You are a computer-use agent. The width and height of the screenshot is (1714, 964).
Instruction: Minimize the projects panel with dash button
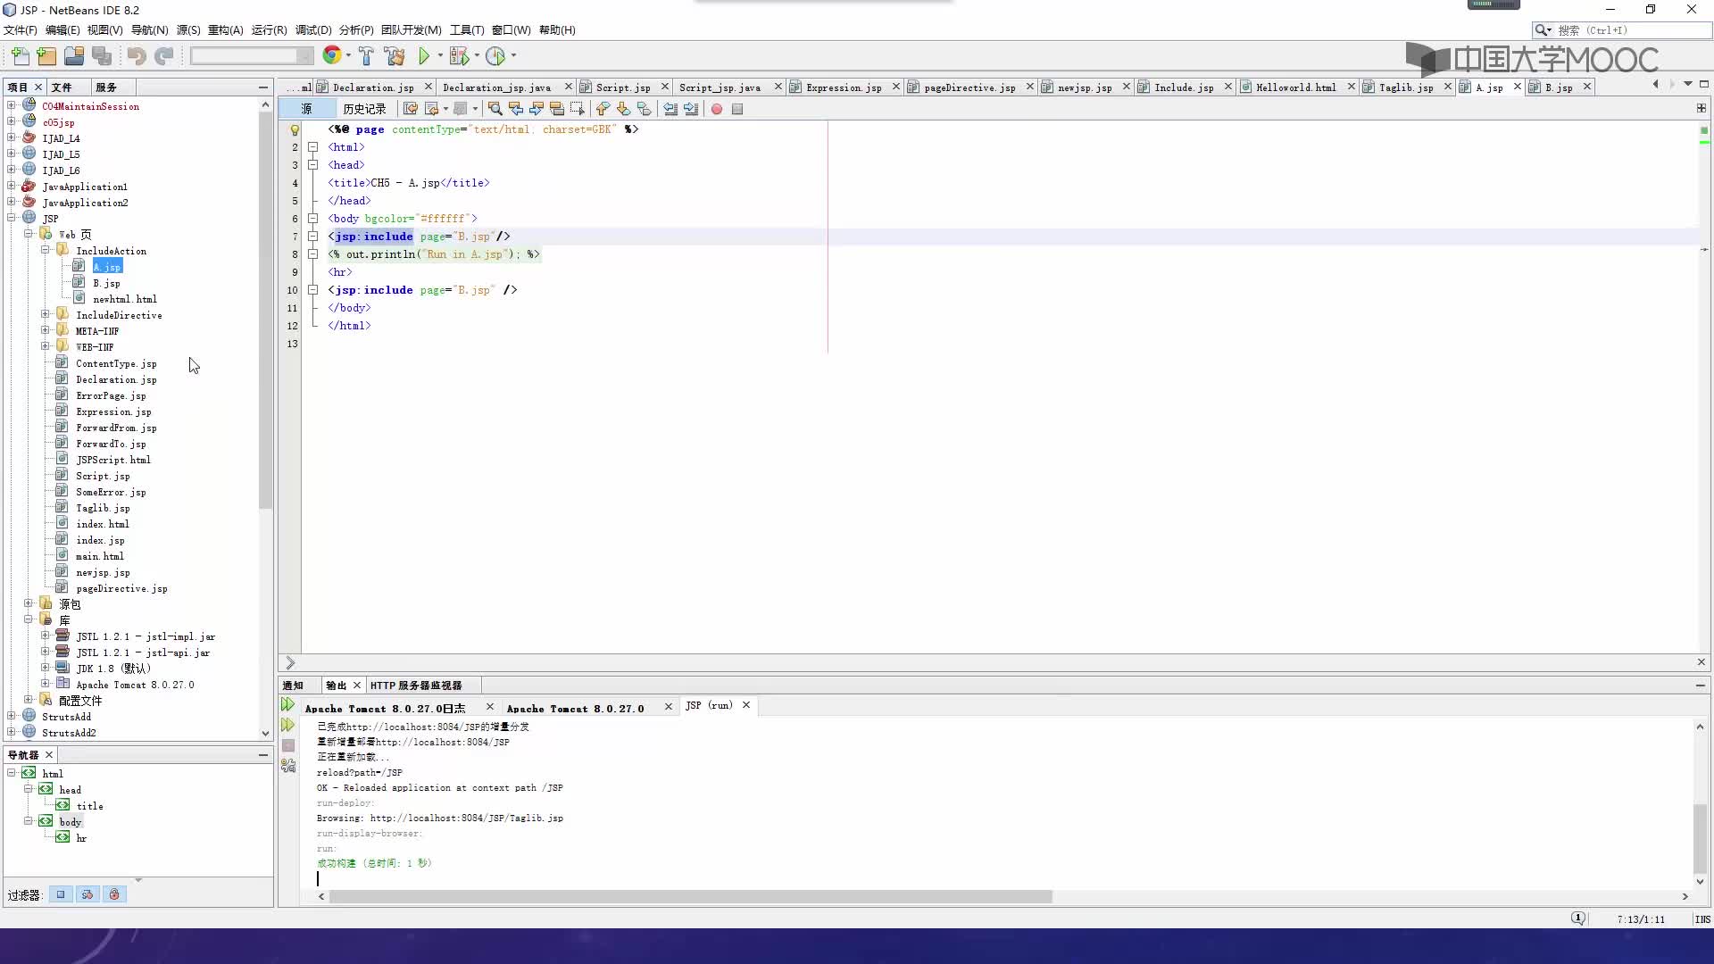click(262, 87)
